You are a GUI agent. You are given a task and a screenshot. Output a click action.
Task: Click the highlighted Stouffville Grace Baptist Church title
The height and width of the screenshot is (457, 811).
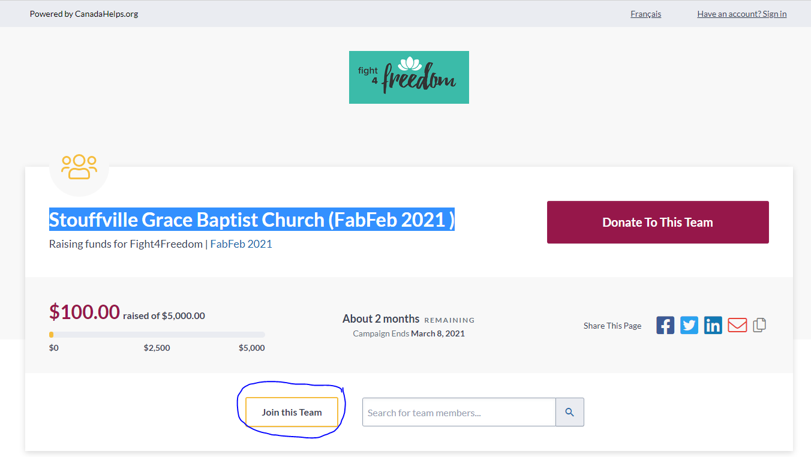[x=252, y=220]
